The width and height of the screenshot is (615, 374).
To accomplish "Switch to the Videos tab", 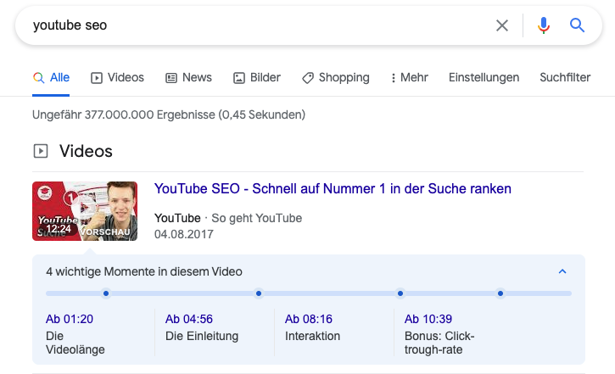I will click(117, 78).
